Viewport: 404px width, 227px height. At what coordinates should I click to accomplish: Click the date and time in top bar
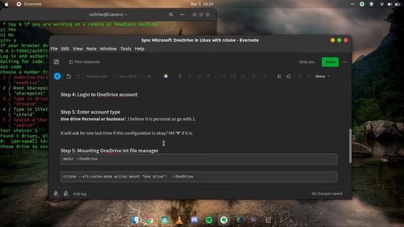202,4
